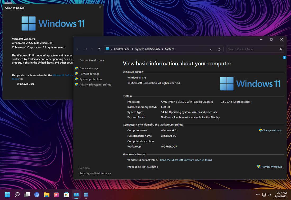Open Task View on the taskbar

pos(27,195)
